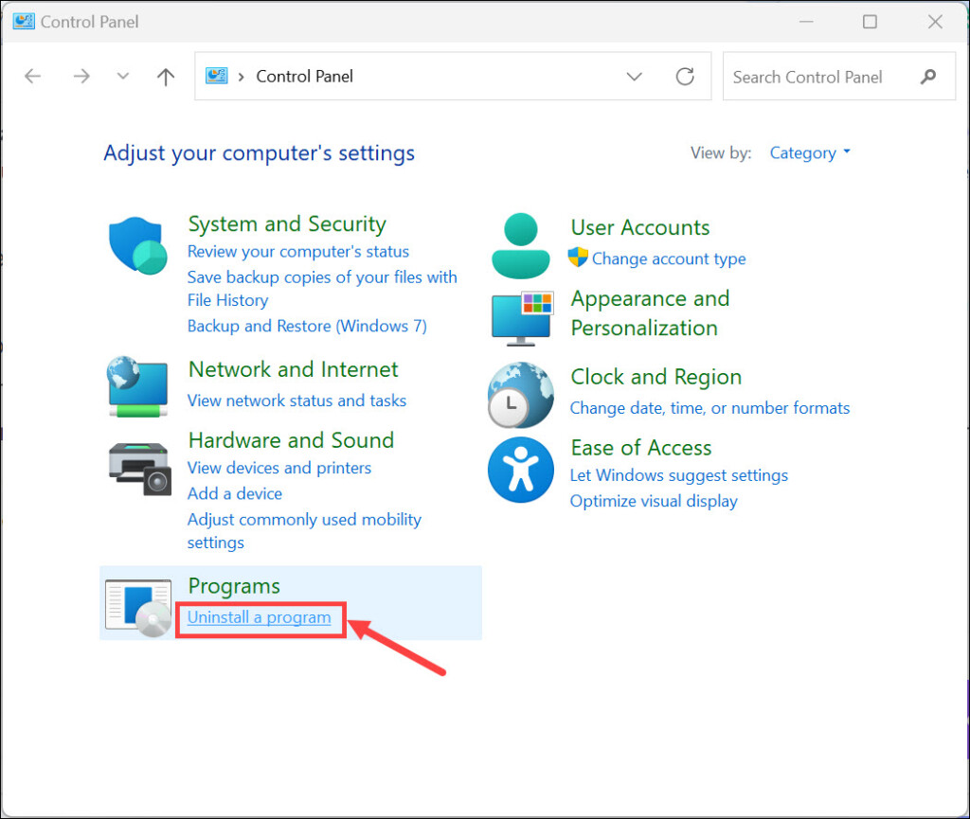Click the Ease of Access icon
This screenshot has height=819, width=970.
pos(521,470)
